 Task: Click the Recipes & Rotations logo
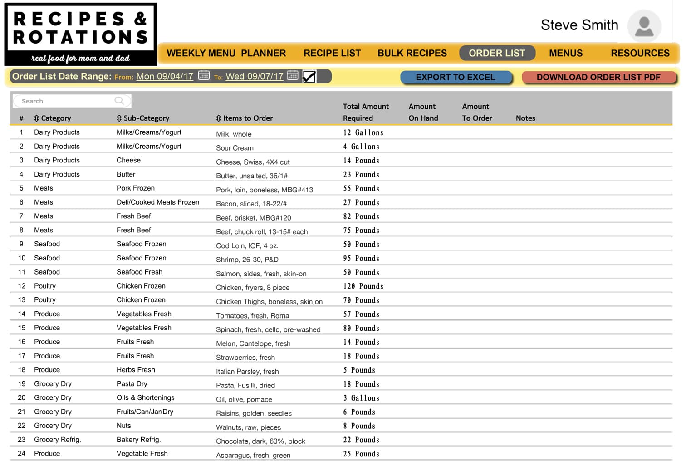pyautogui.click(x=81, y=34)
